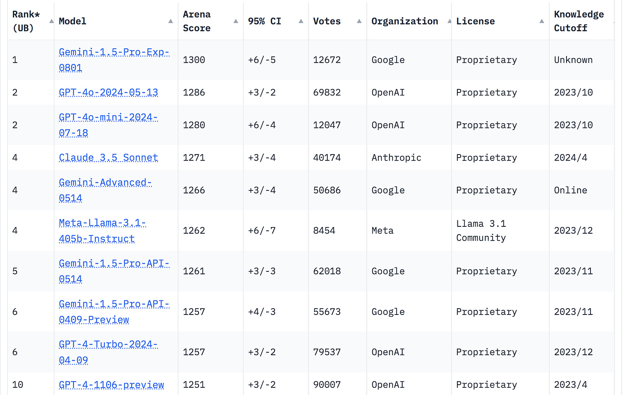Click the 95% CI sort arrow
The height and width of the screenshot is (395, 623).
pos(300,21)
